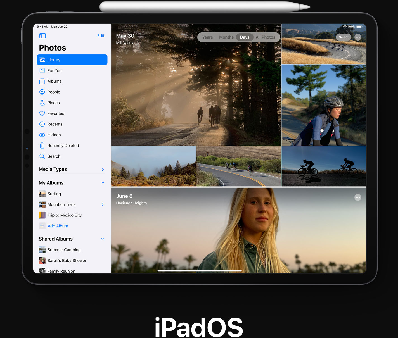398x338 pixels.
Task: Open the ellipsis menu for June 8
Action: [x=358, y=197]
